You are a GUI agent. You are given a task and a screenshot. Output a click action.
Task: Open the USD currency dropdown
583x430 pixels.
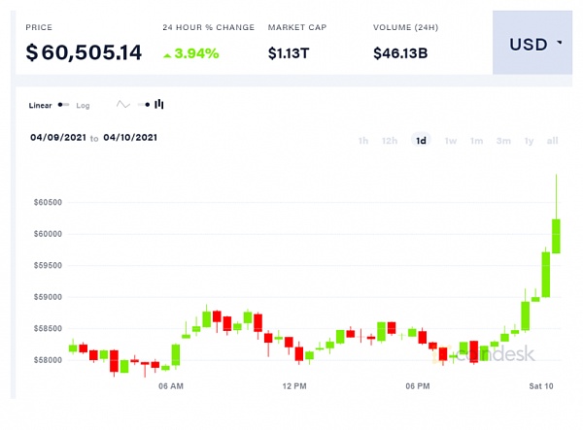pos(532,43)
